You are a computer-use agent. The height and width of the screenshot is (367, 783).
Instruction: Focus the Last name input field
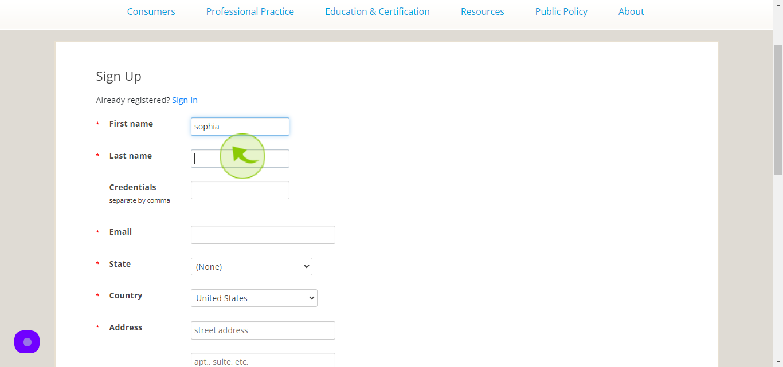coord(240,159)
